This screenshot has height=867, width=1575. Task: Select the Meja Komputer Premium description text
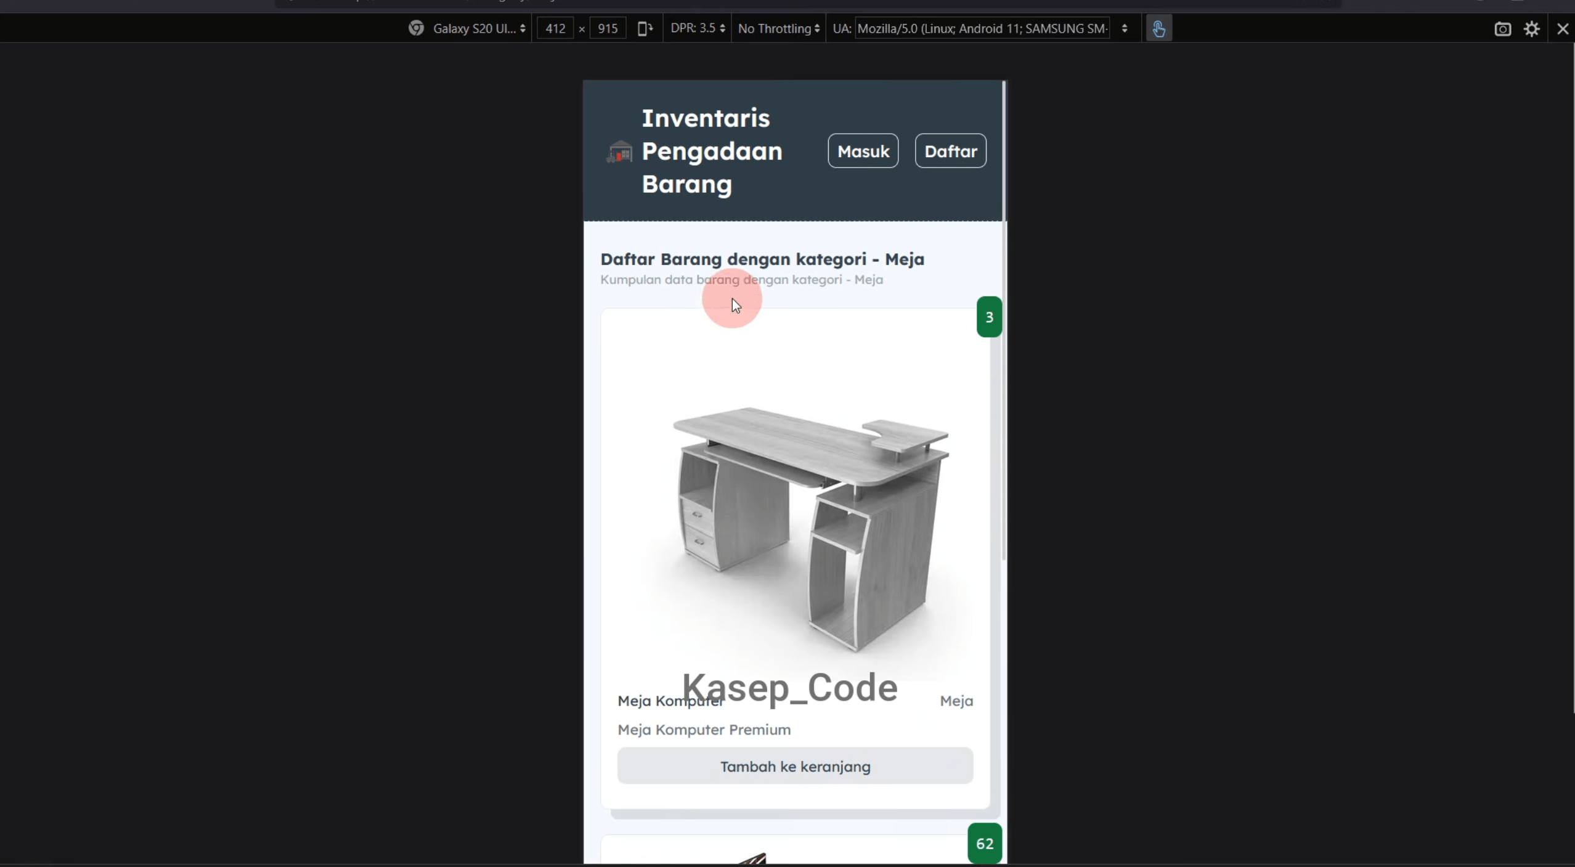pyautogui.click(x=704, y=730)
